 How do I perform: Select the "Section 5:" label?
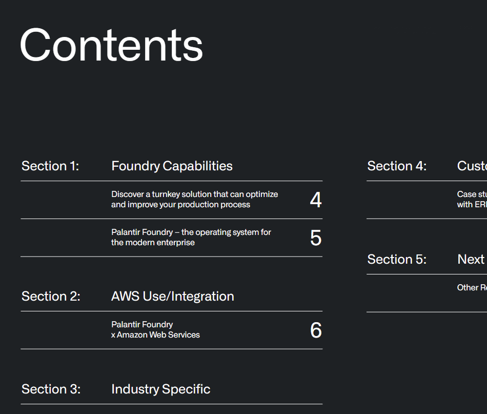397,260
